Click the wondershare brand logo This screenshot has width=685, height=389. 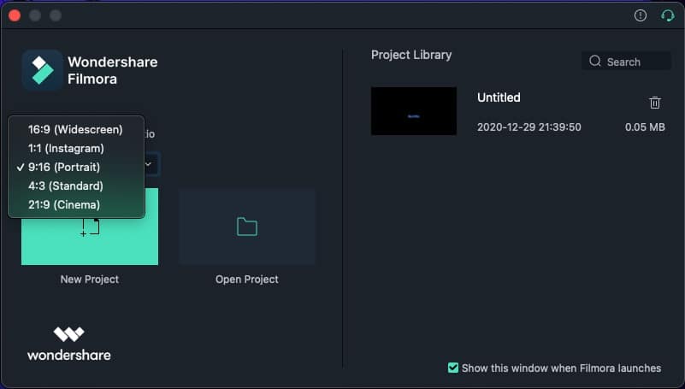(69, 344)
